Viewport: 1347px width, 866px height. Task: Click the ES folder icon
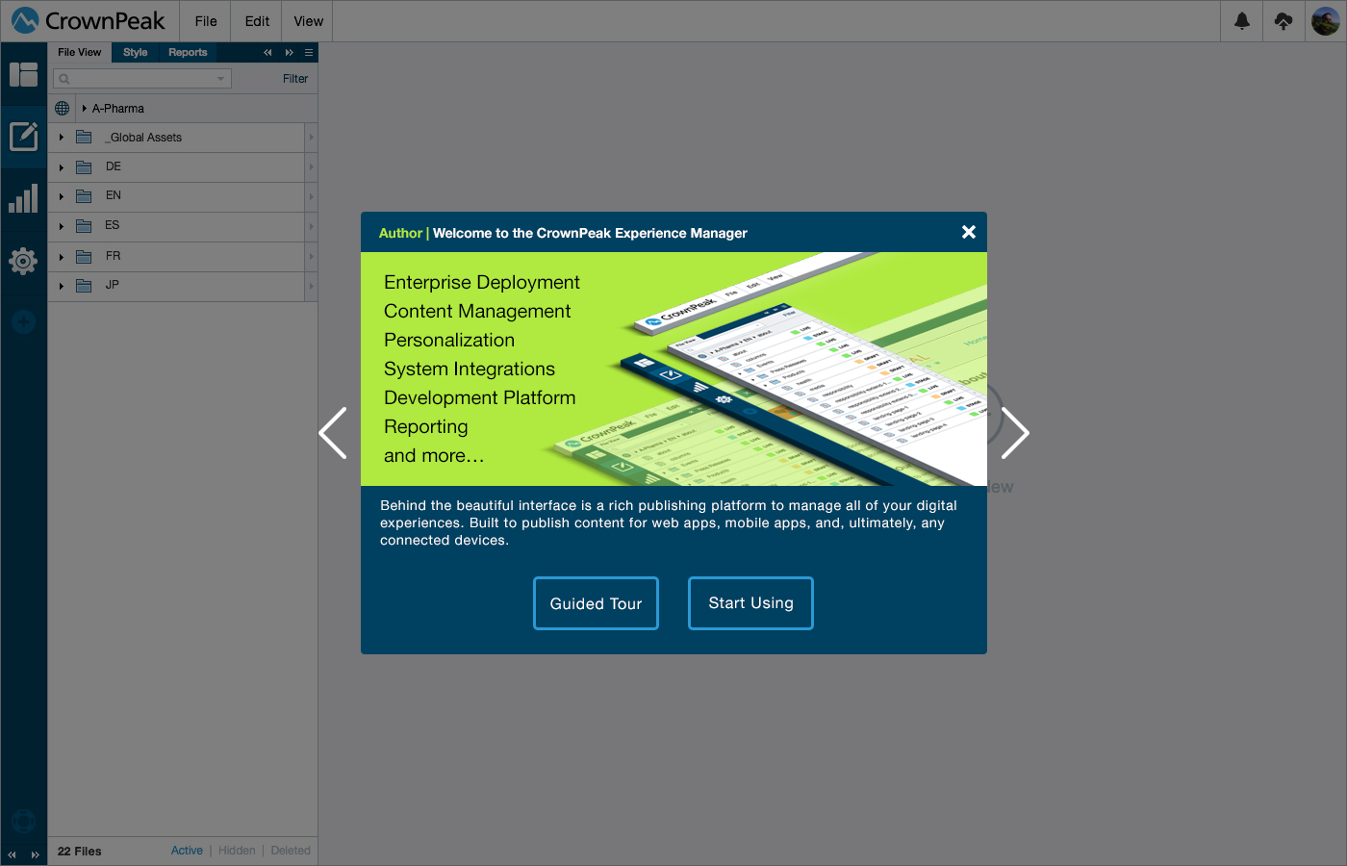(x=84, y=226)
